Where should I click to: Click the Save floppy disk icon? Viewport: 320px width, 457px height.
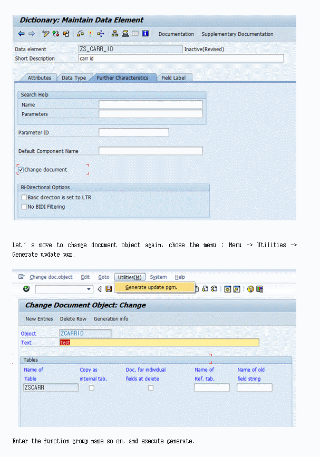click(x=109, y=289)
